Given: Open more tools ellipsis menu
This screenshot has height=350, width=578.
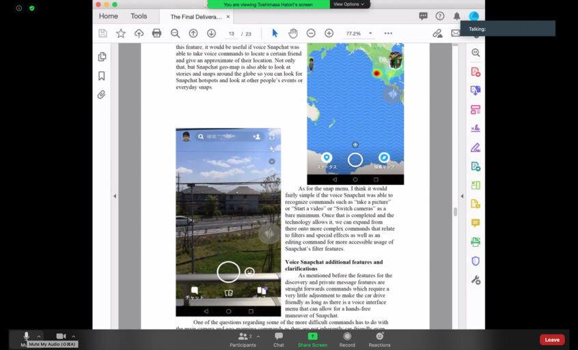Looking at the screenshot, I should [x=388, y=33].
